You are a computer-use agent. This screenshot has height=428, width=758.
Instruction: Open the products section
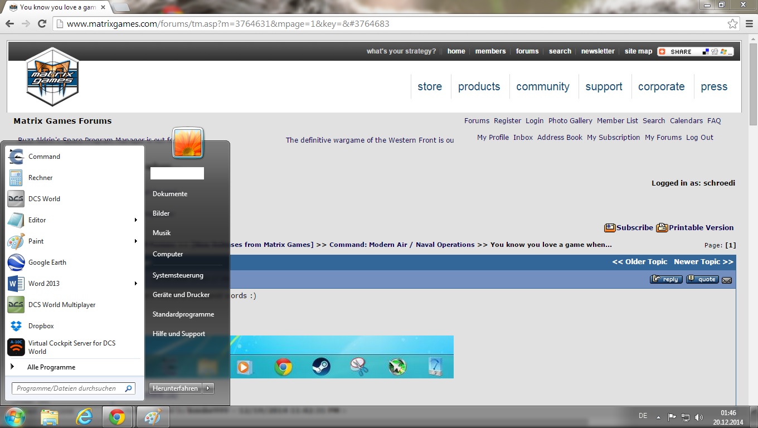coord(479,86)
